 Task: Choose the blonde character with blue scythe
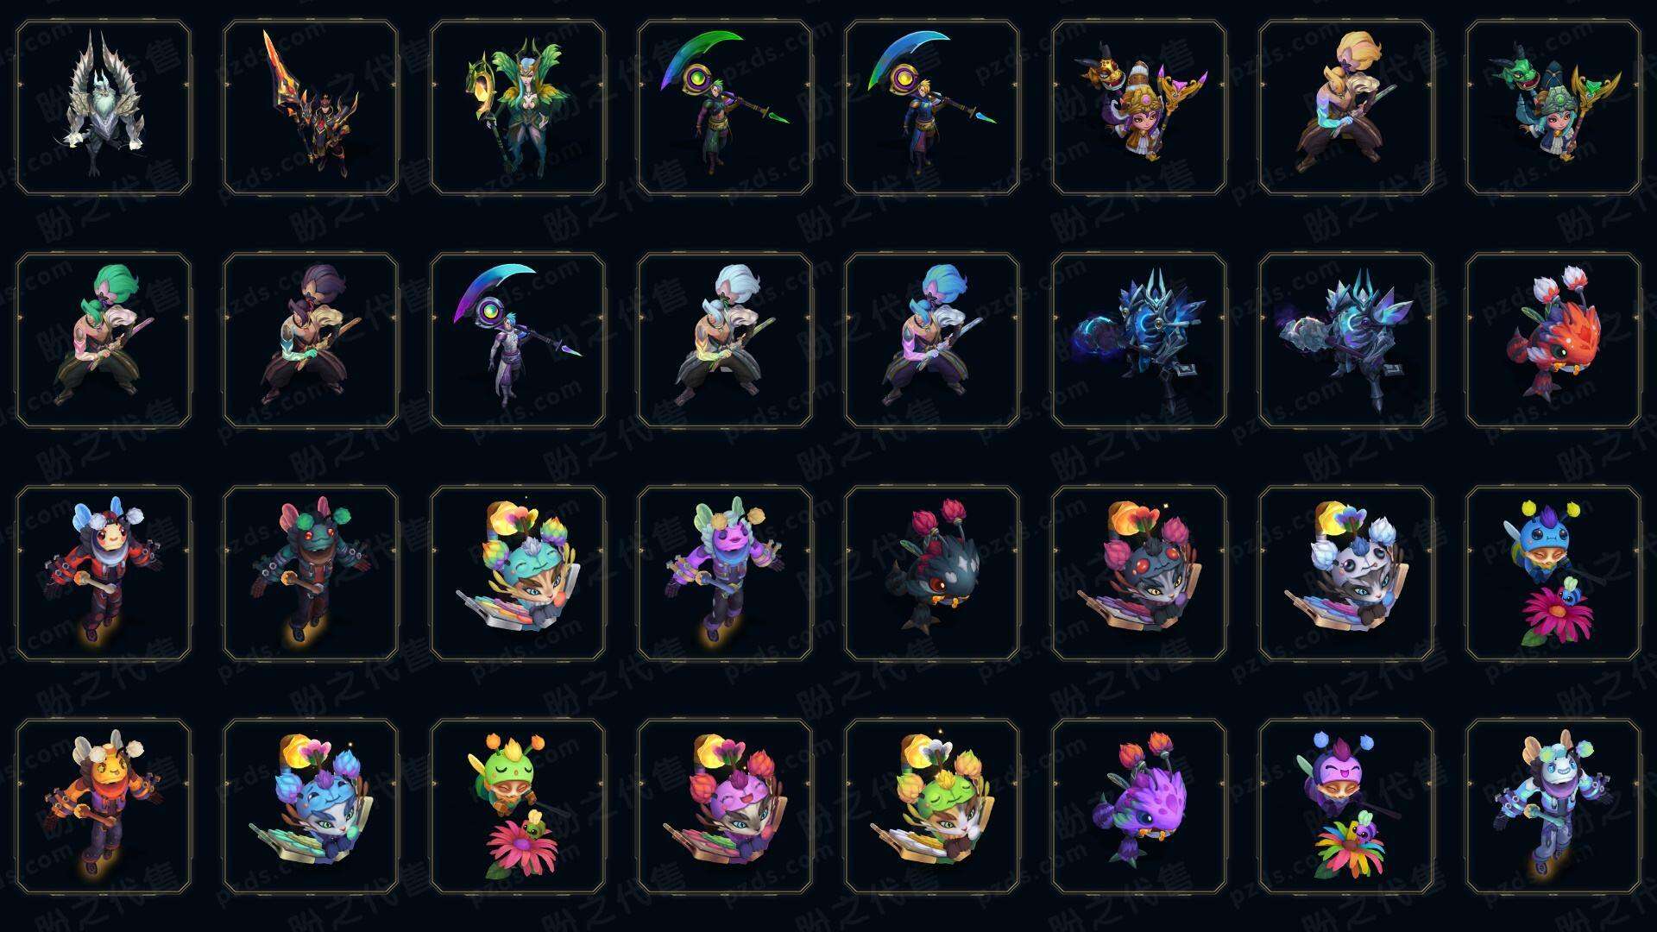[x=932, y=108]
